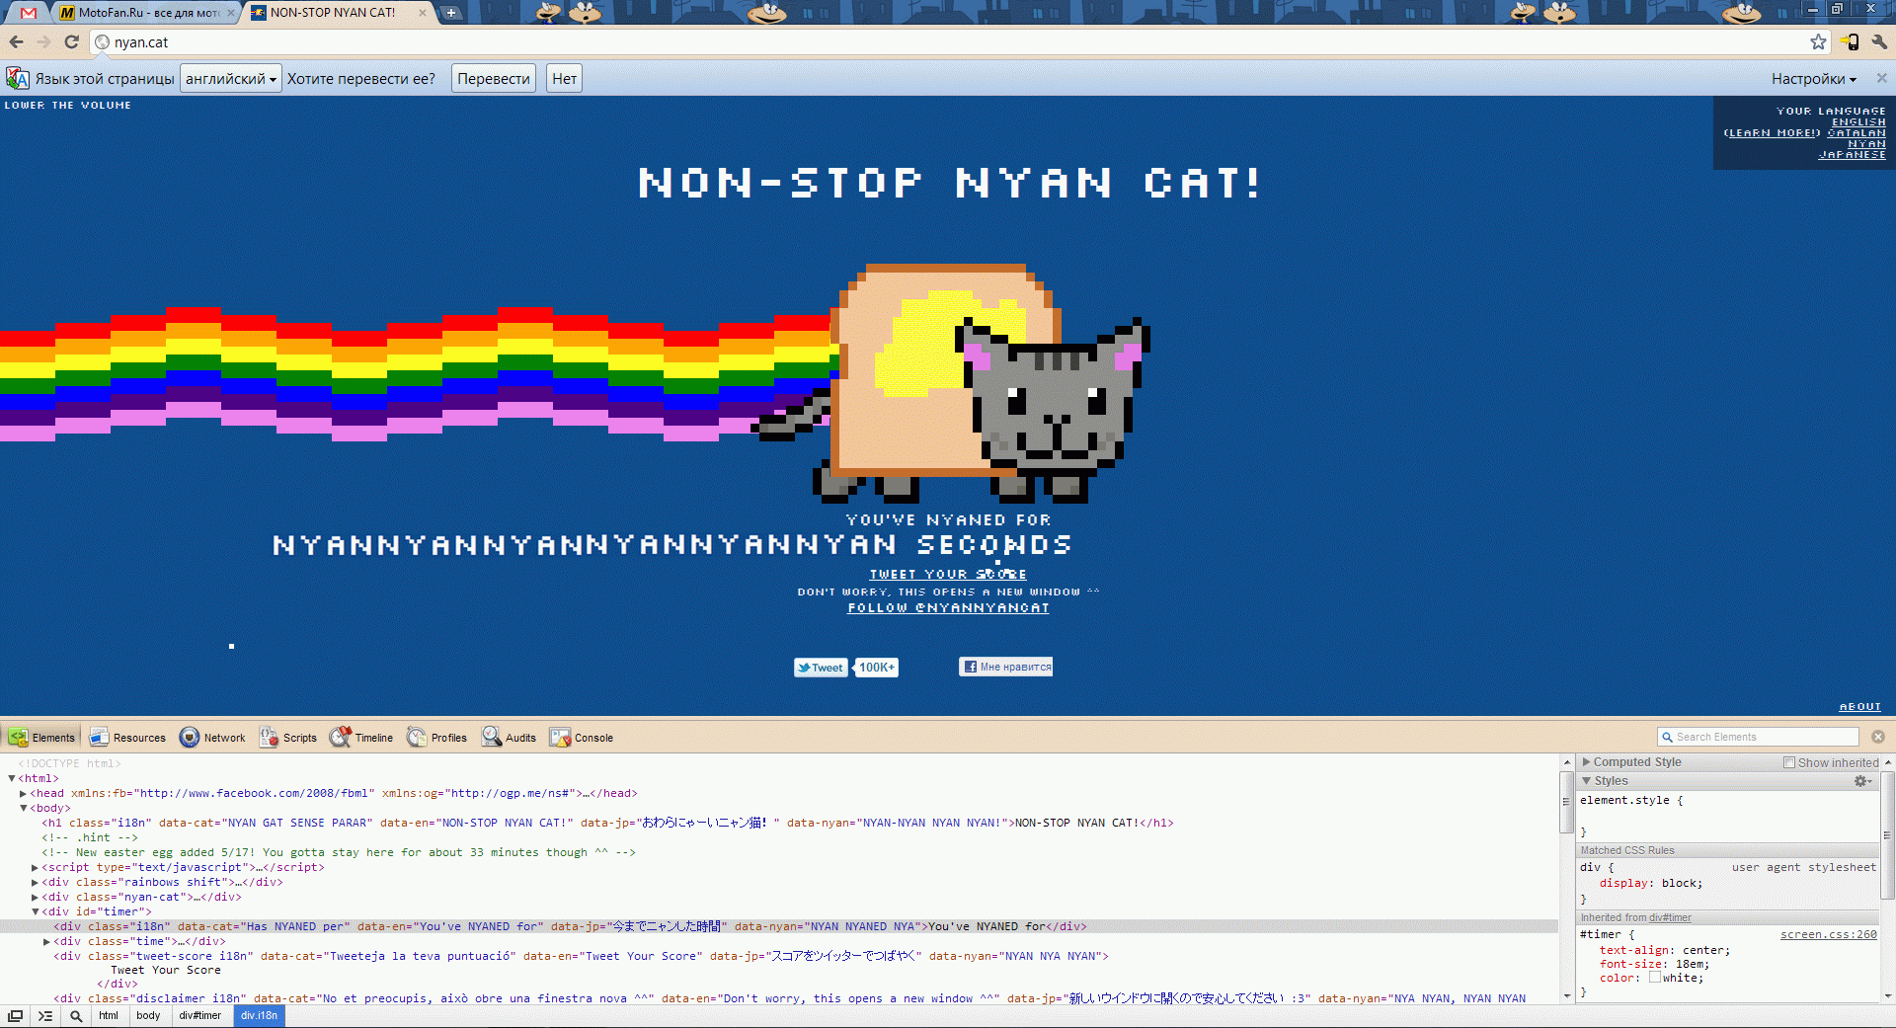The height and width of the screenshot is (1028, 1896).
Task: Click the Нет button
Action: [564, 79]
